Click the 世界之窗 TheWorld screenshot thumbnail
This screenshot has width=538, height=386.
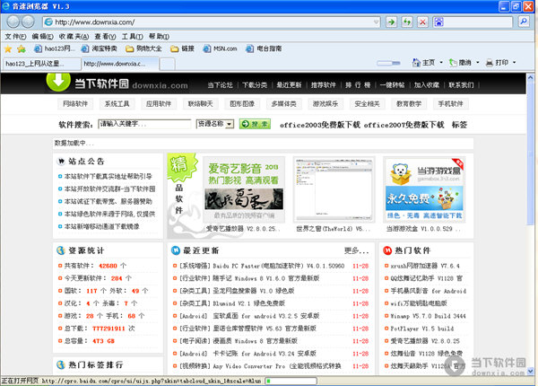click(334, 189)
